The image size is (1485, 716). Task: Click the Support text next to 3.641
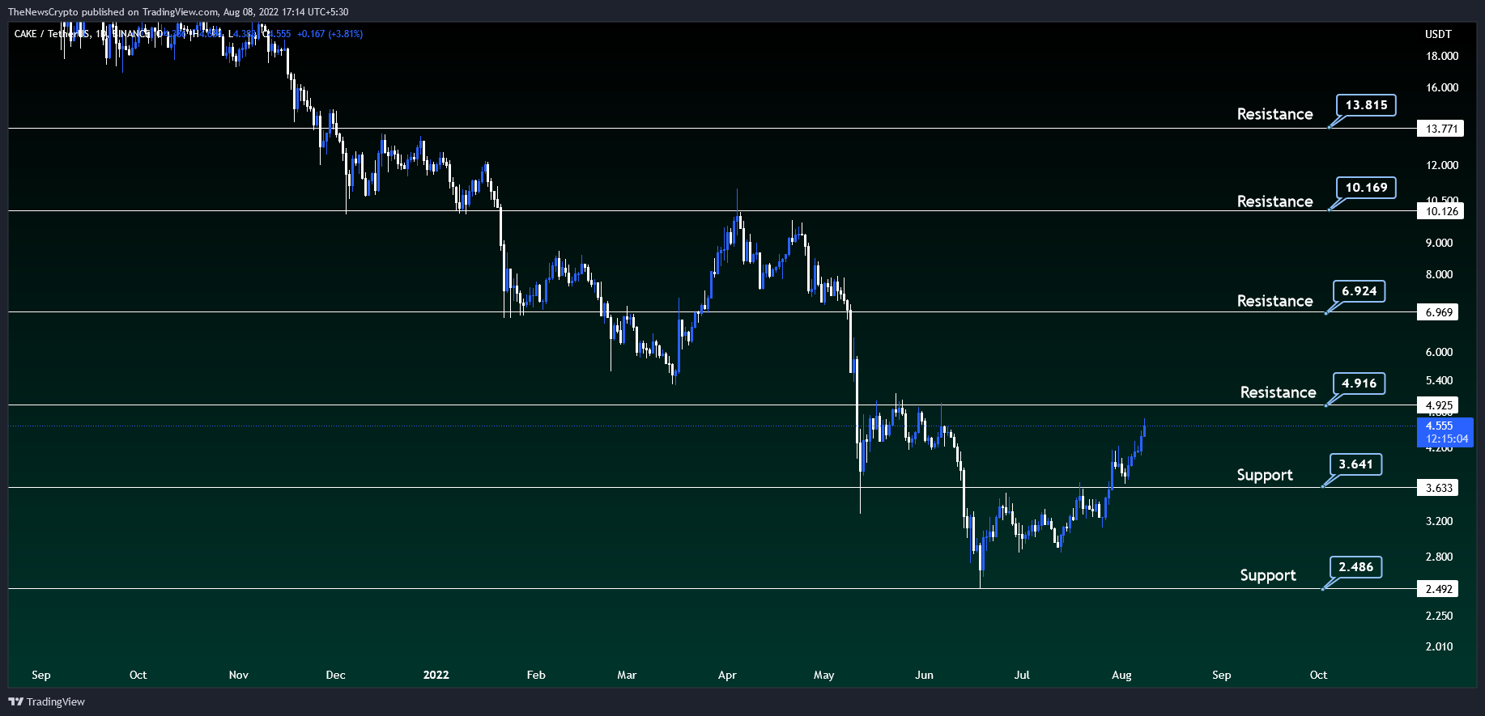pos(1265,475)
